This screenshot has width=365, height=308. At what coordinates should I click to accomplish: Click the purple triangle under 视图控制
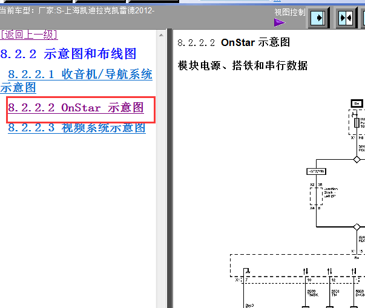(x=280, y=22)
